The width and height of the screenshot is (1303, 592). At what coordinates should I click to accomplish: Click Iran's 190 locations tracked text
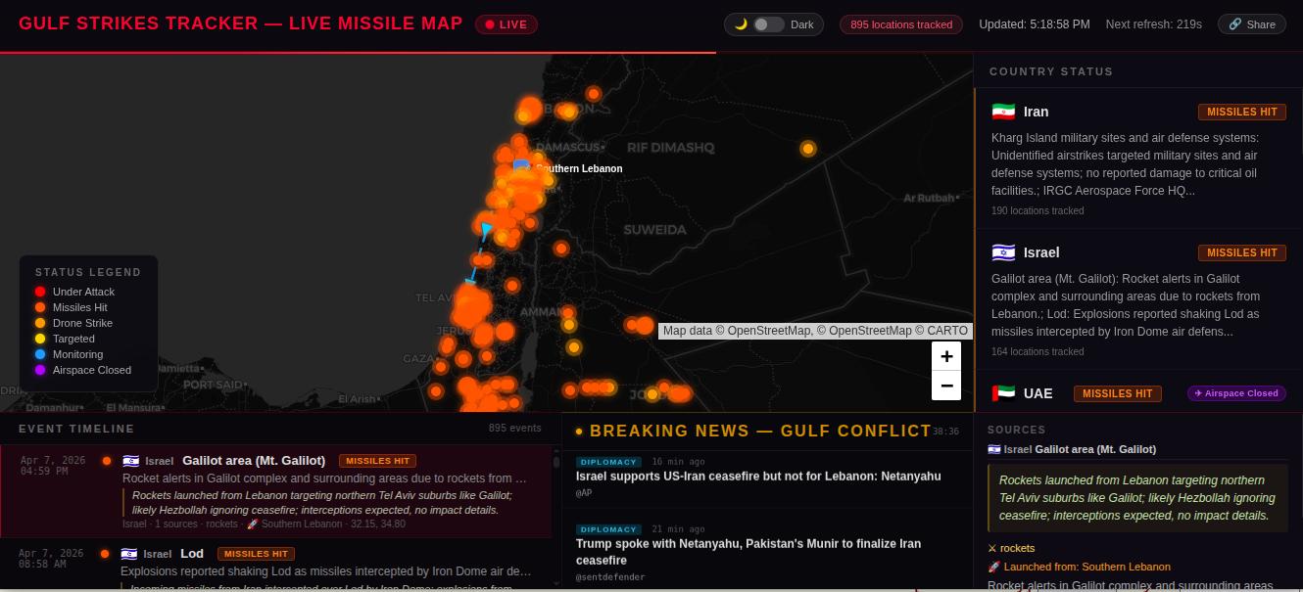(x=1038, y=210)
